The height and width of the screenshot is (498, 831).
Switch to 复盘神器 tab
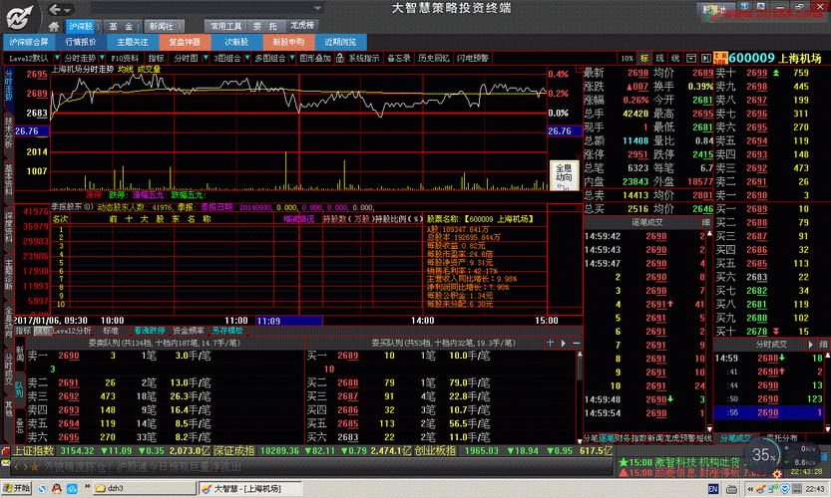(185, 42)
